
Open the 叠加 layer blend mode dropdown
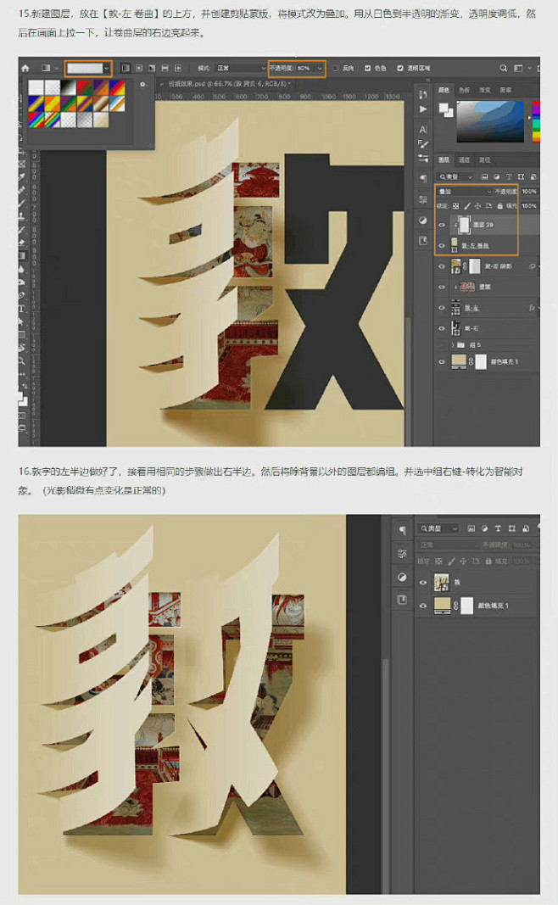point(465,192)
